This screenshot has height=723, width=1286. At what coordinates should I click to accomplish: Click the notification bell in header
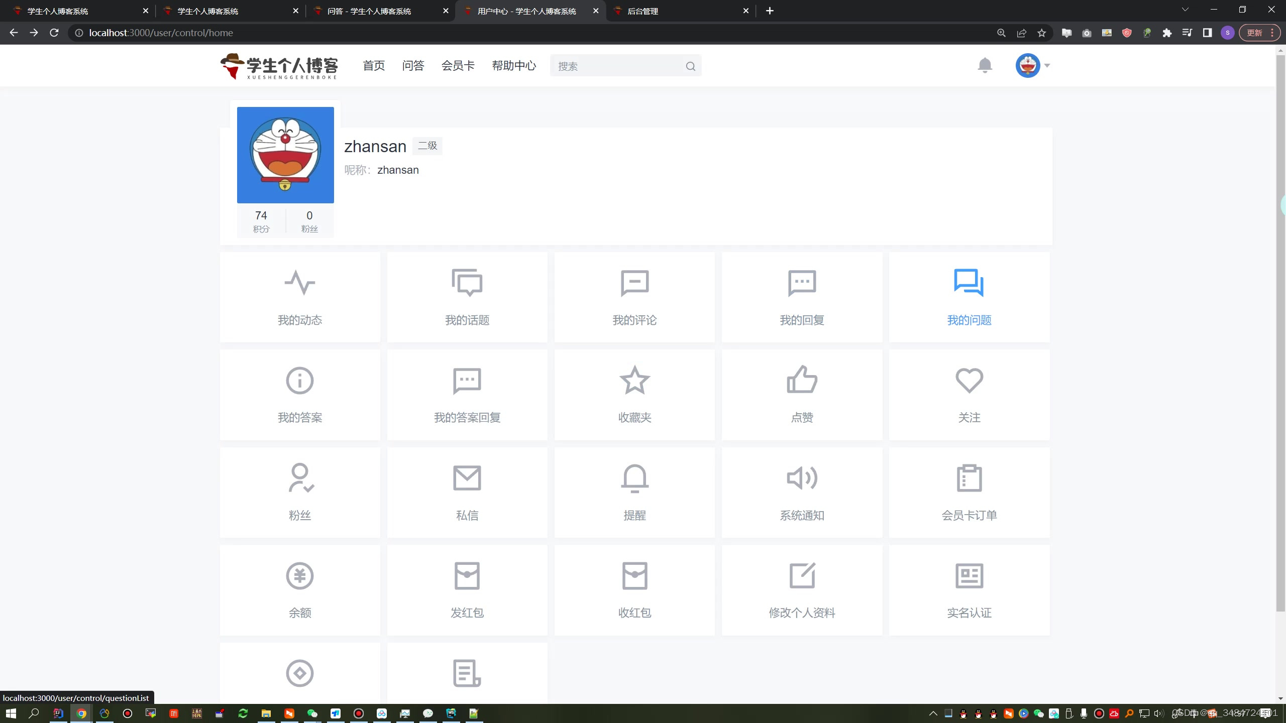tap(985, 65)
